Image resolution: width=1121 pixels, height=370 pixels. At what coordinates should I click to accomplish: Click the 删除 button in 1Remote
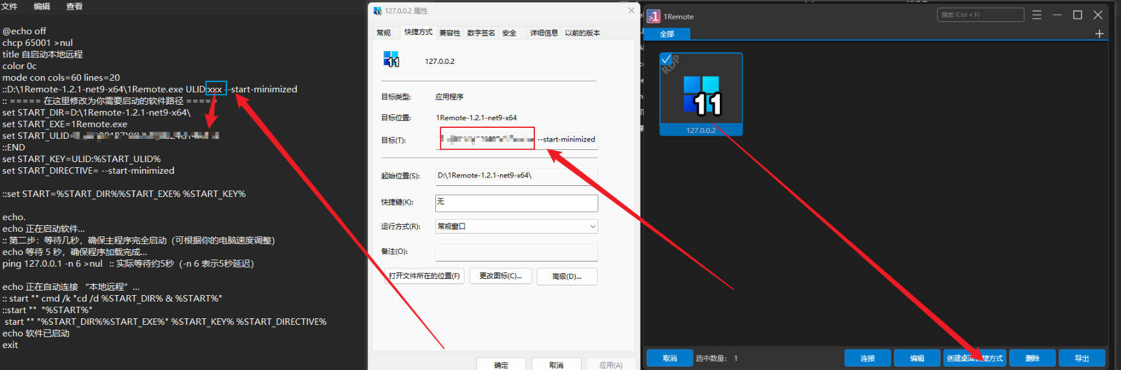[1032, 358]
